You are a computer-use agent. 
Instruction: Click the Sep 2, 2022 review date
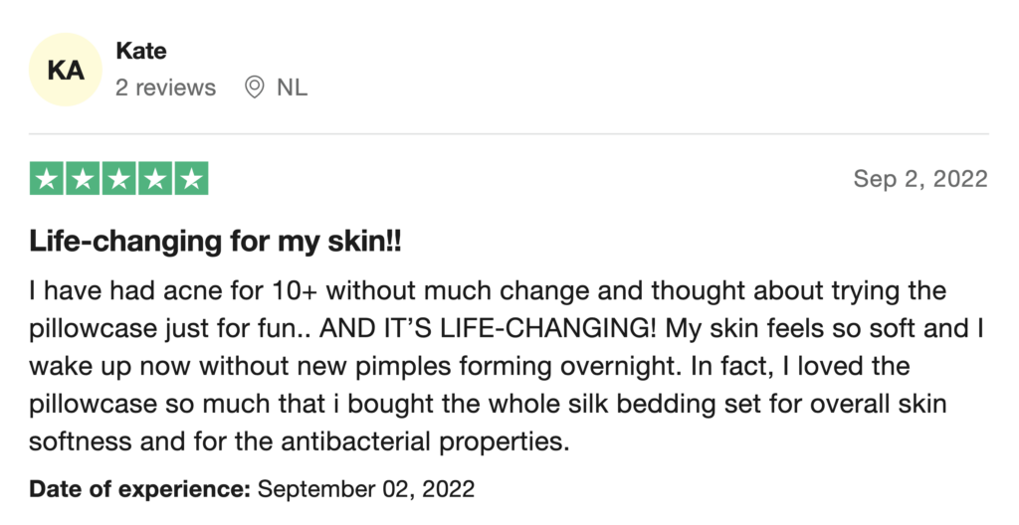pos(920,179)
